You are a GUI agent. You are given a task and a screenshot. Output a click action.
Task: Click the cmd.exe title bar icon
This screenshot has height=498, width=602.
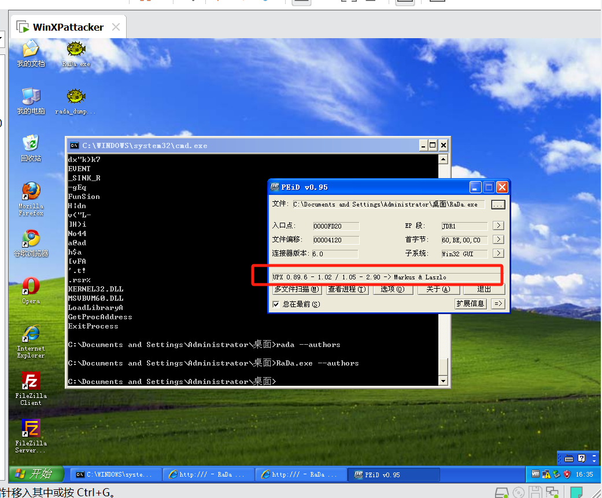click(x=74, y=146)
